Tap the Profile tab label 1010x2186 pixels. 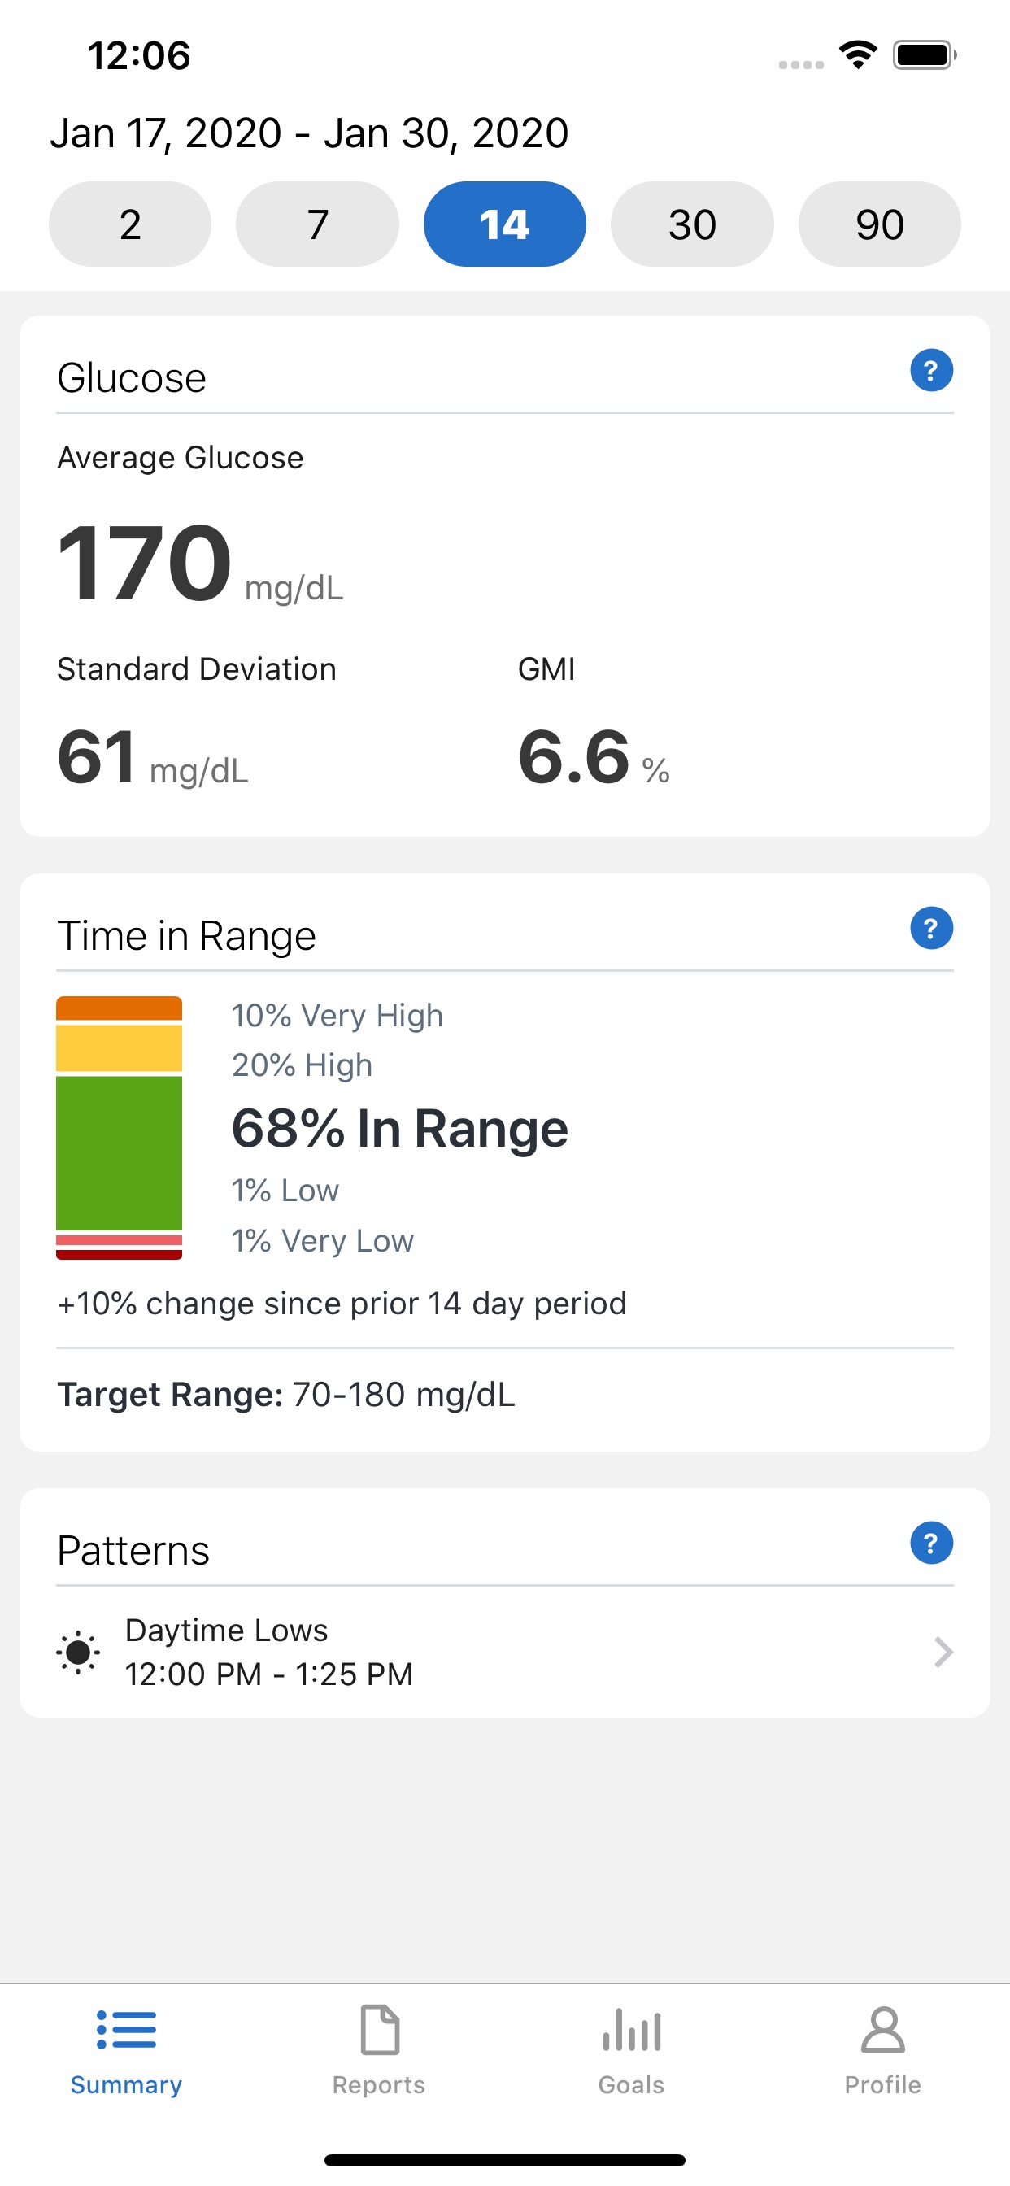[882, 2084]
